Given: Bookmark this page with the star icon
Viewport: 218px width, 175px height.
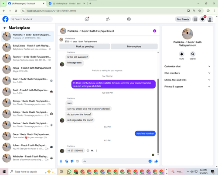Looking at the screenshot, I should (x=200, y=11).
